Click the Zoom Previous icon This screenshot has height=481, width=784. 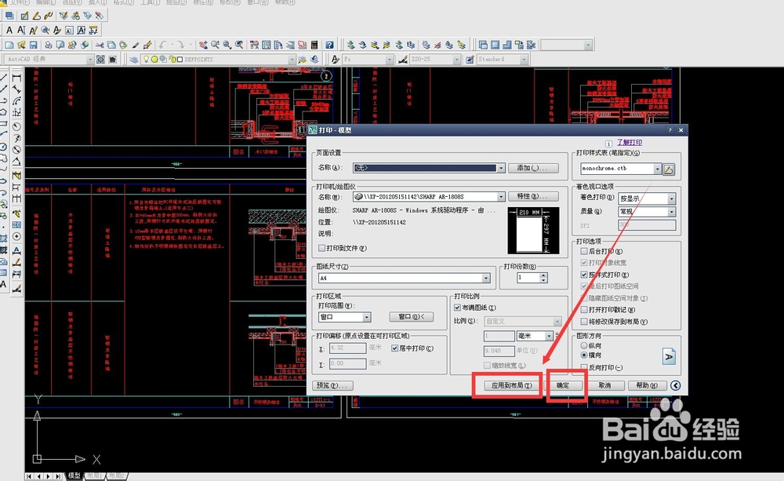tap(239, 45)
